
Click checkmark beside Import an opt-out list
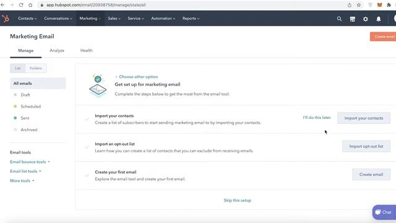(x=87, y=147)
